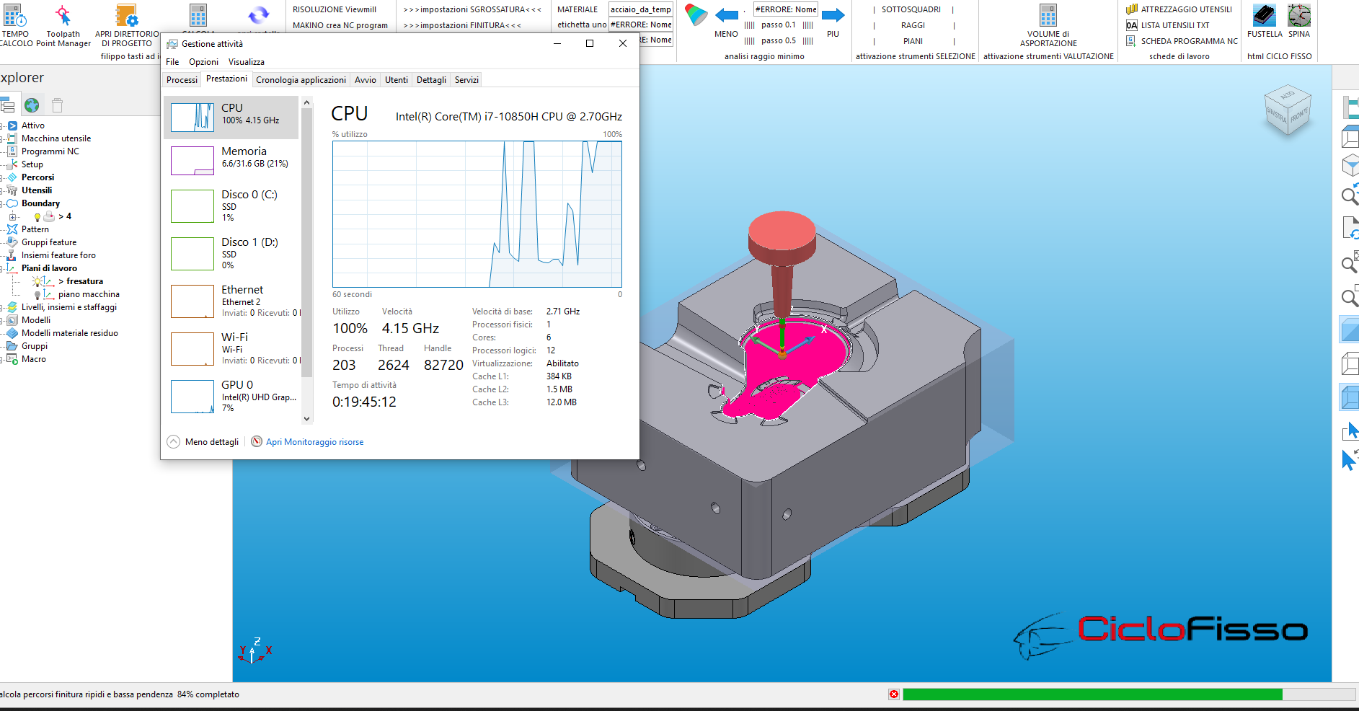Click the blue PIU right arrow

point(833,15)
